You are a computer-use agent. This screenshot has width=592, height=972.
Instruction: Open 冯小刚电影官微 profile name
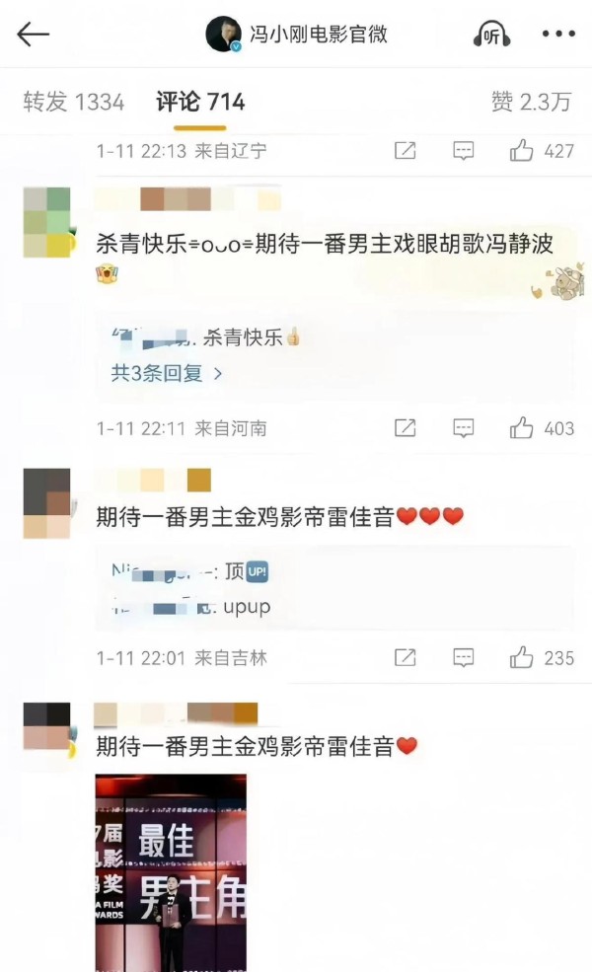click(x=319, y=34)
